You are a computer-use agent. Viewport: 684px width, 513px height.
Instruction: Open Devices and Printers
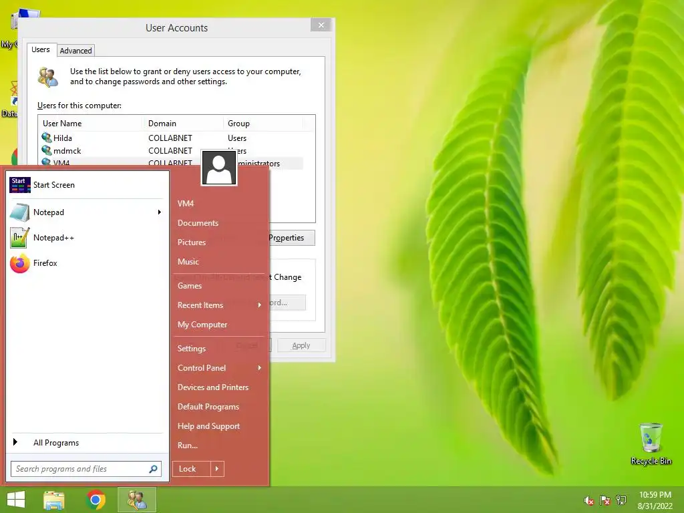[x=213, y=387]
